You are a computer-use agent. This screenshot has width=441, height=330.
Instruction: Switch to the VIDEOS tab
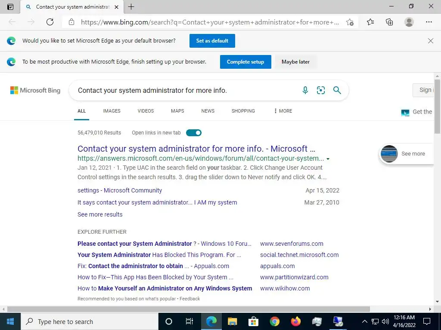146,111
